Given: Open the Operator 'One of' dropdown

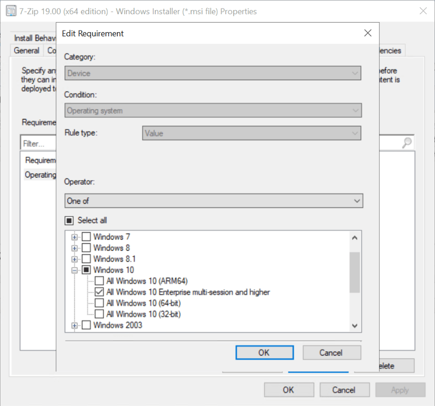Looking at the screenshot, I should coord(214,201).
